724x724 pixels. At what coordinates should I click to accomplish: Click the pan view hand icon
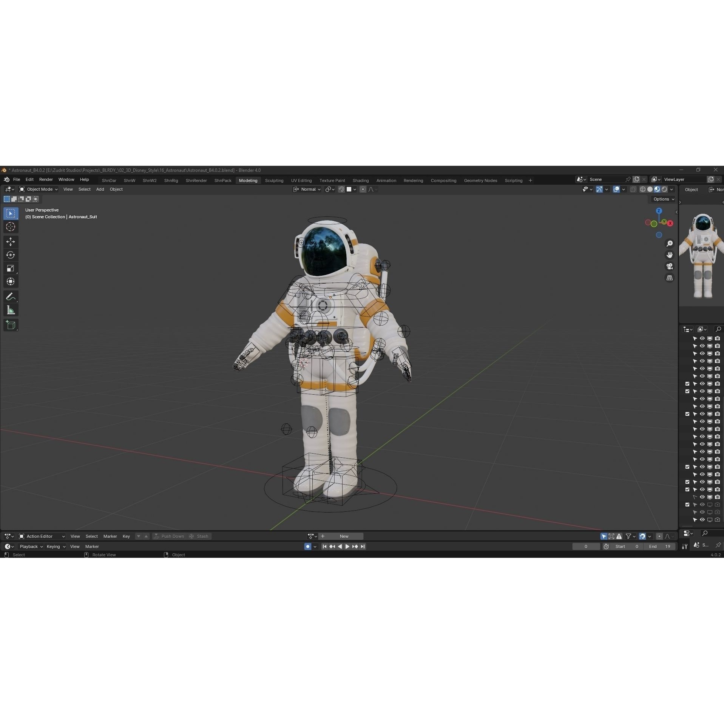point(670,255)
